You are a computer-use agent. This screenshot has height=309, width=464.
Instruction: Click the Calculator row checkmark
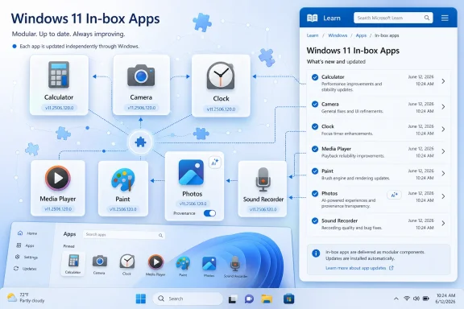pos(315,77)
